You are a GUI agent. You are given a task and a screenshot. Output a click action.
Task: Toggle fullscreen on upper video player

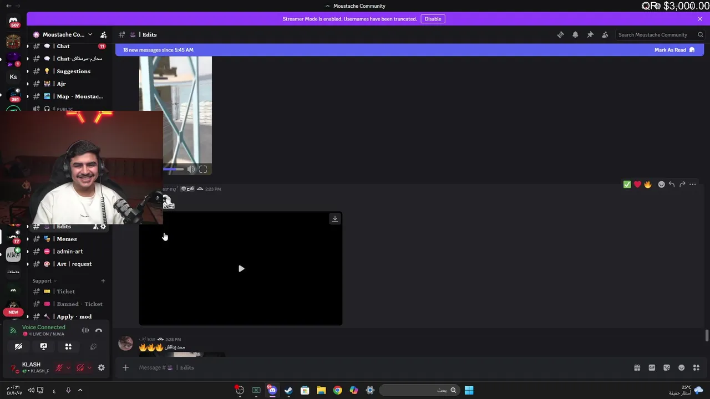pyautogui.click(x=203, y=169)
